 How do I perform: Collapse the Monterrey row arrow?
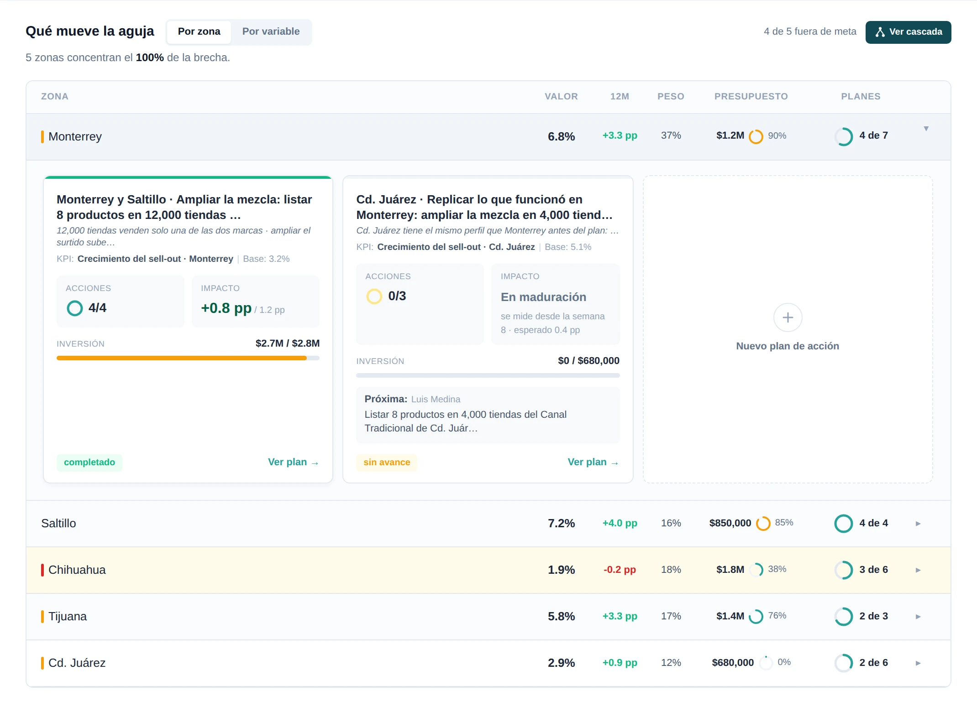click(926, 129)
